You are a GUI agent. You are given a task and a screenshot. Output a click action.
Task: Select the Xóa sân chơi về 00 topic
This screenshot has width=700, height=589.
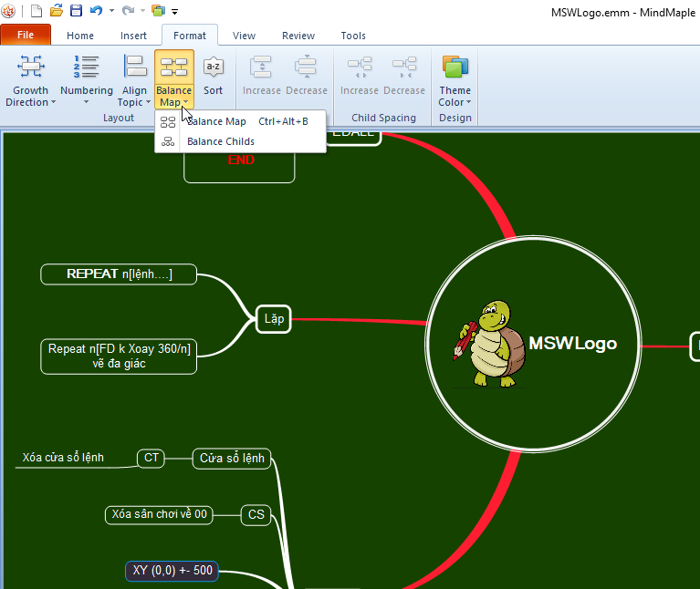159,514
